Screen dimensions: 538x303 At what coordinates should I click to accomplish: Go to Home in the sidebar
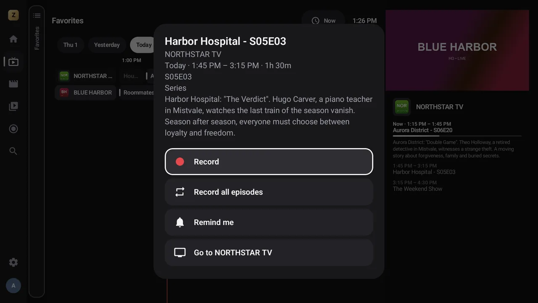[13, 39]
